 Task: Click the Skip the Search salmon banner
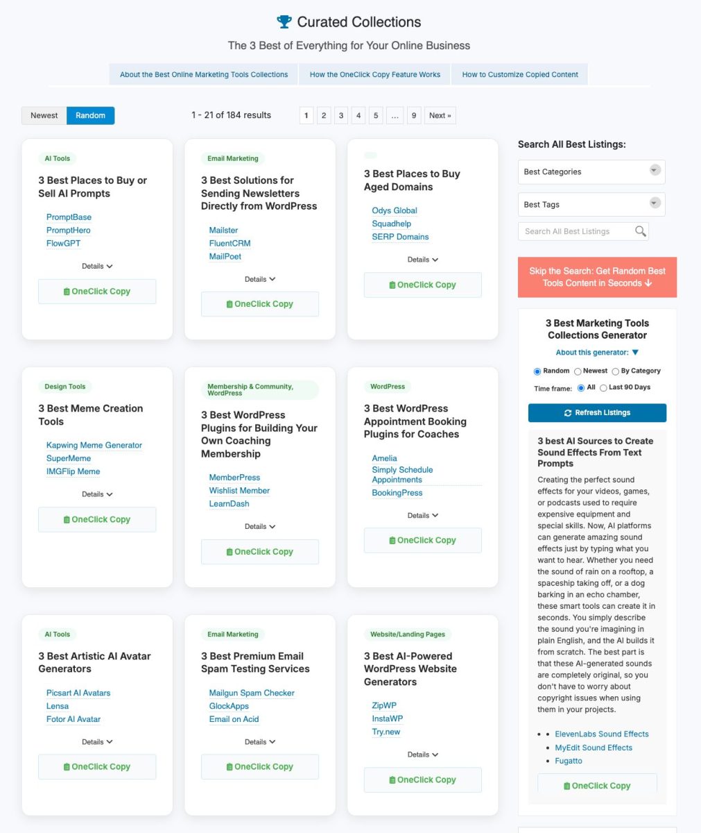(x=597, y=277)
